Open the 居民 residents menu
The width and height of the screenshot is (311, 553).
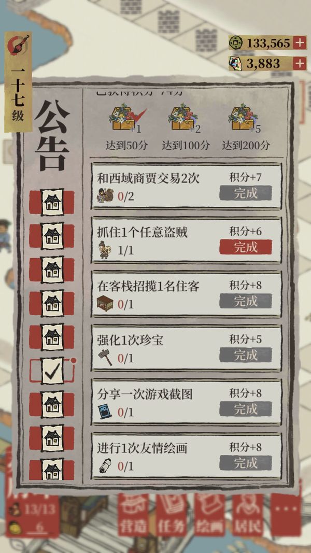(248, 515)
